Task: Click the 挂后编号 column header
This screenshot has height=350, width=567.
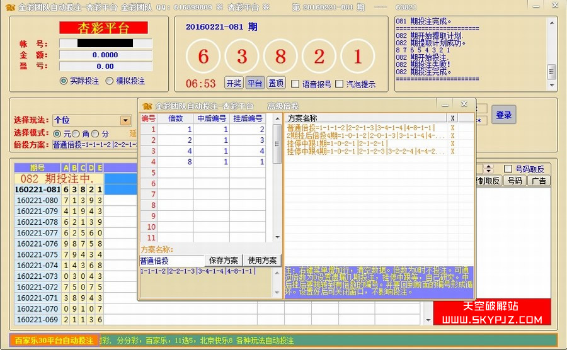Action: [248, 118]
